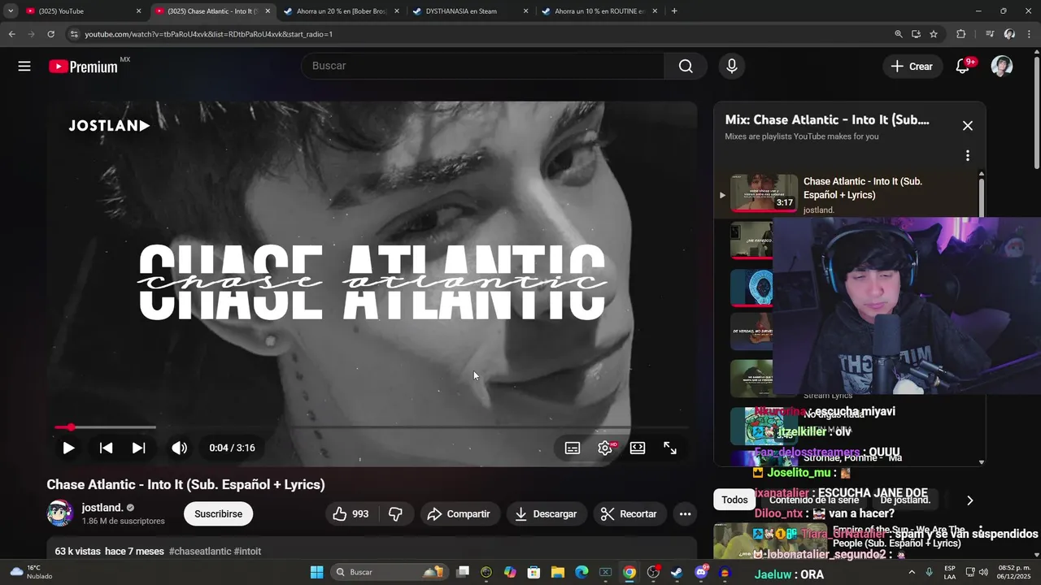Open the browser zoom magnifier icon
The width and height of the screenshot is (1041, 585).
[x=898, y=34]
